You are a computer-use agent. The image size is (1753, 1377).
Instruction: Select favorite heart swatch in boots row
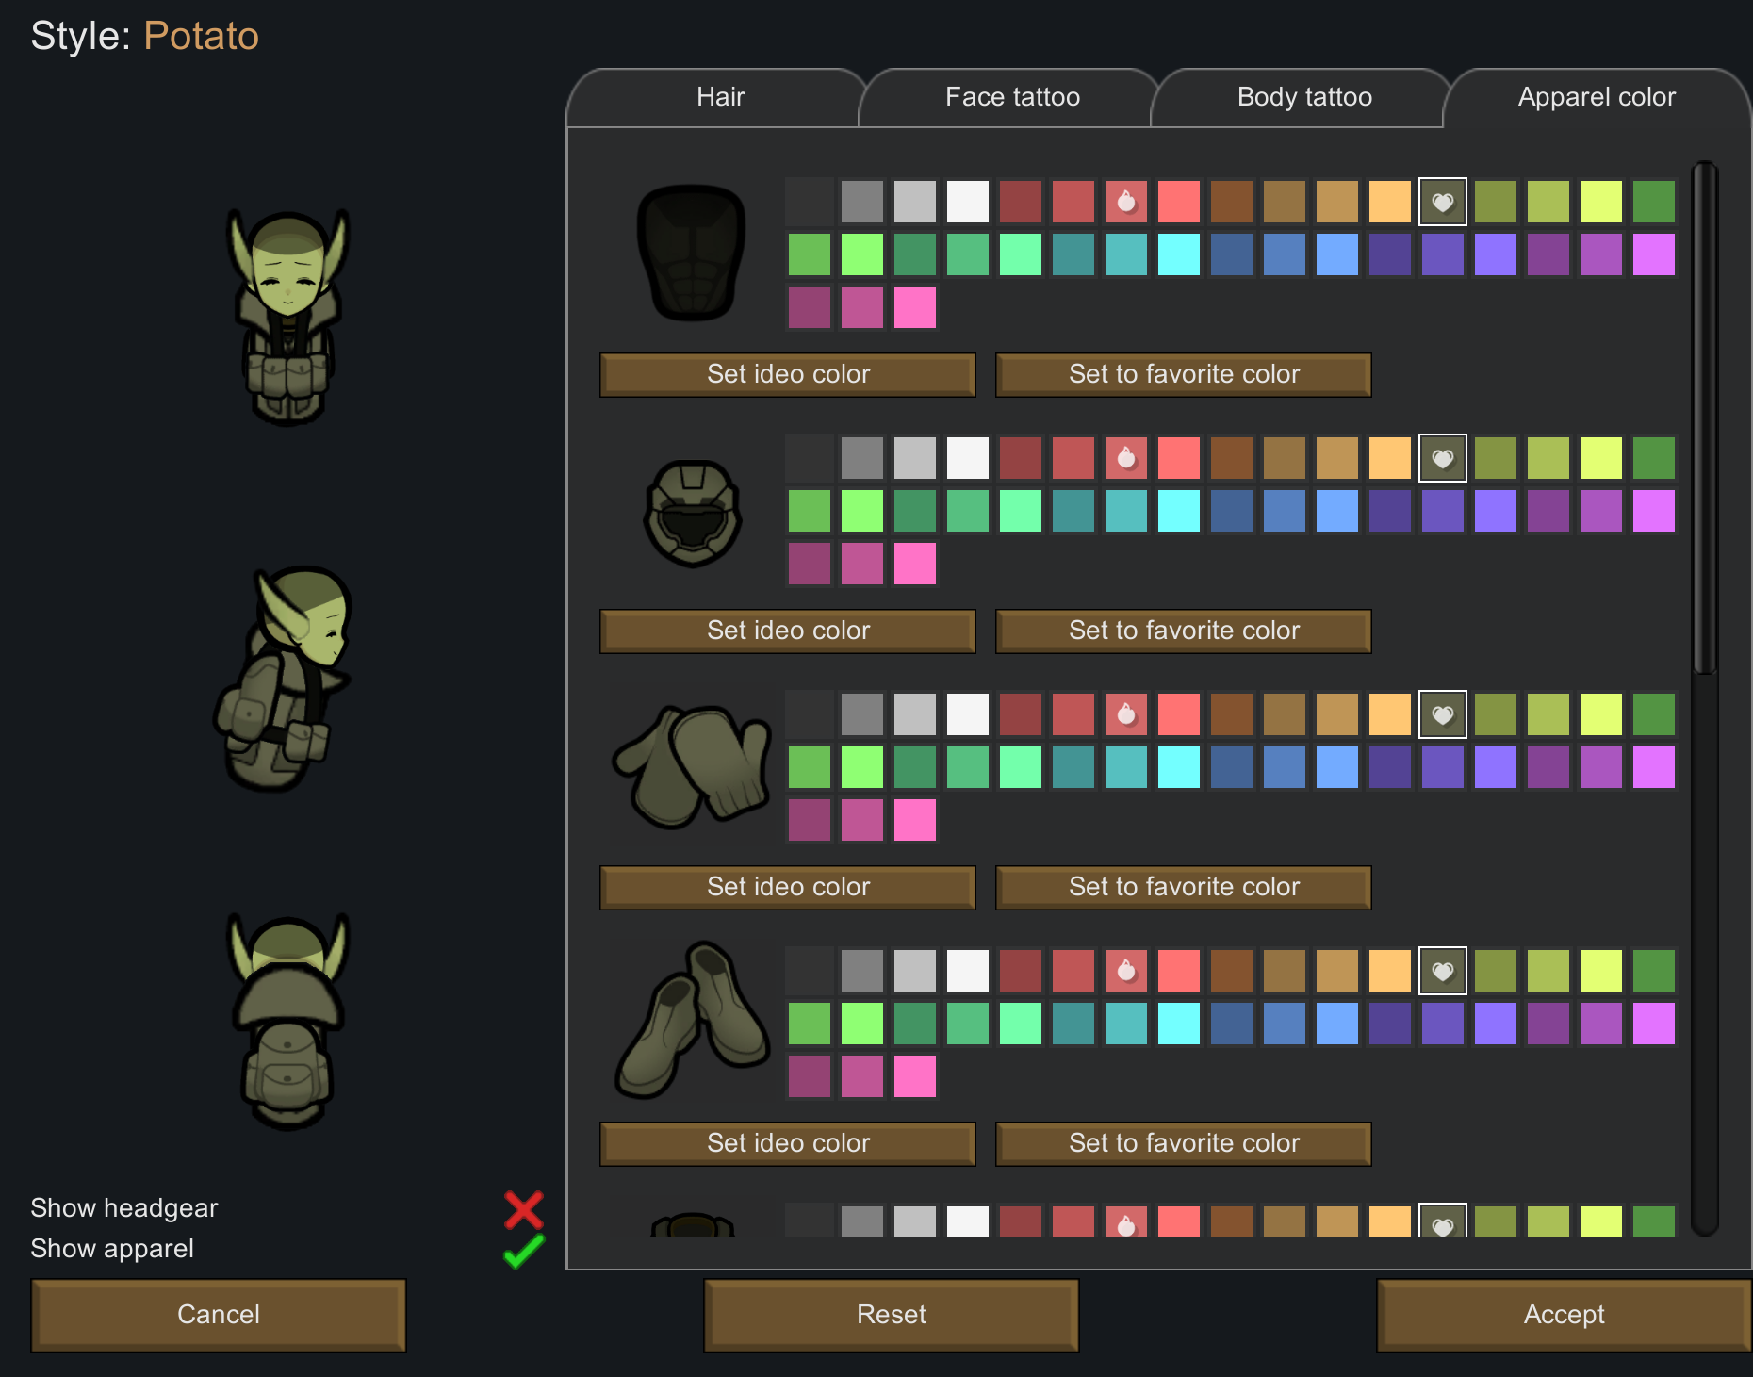tap(1443, 971)
